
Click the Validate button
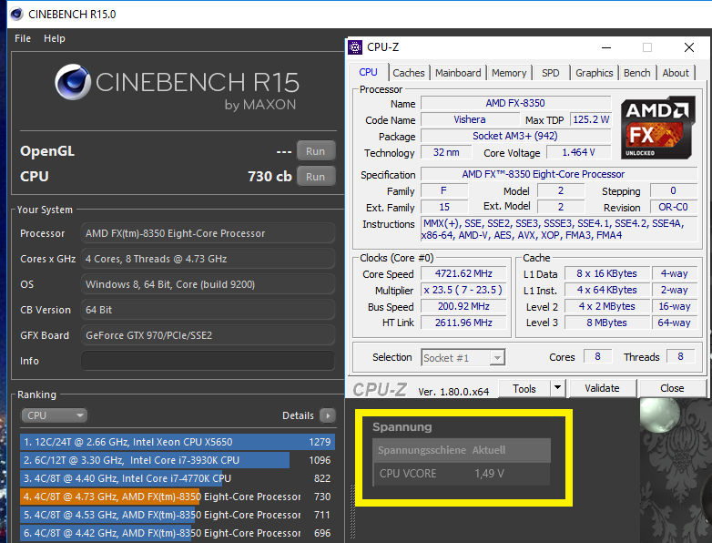[x=602, y=388]
